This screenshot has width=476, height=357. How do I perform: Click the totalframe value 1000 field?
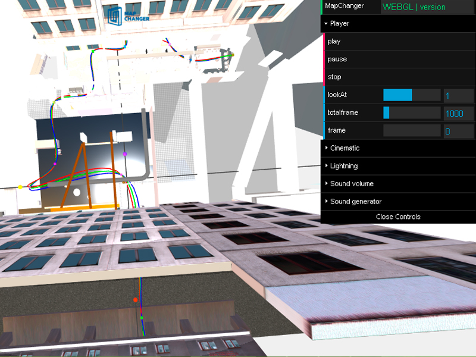click(x=458, y=113)
